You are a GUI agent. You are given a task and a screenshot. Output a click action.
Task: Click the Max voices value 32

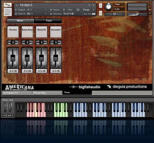[x=78, y=10]
